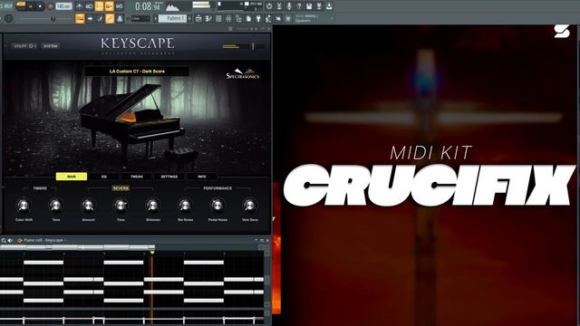Viewport: 580px width, 326px height.
Task: Click plus button to add new pattern
Action: [x=189, y=18]
